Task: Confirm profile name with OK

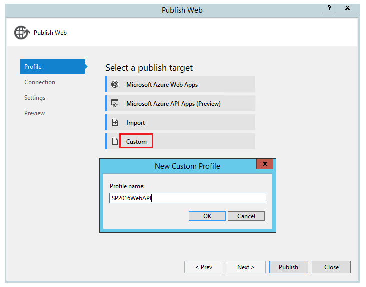Action: (x=207, y=216)
